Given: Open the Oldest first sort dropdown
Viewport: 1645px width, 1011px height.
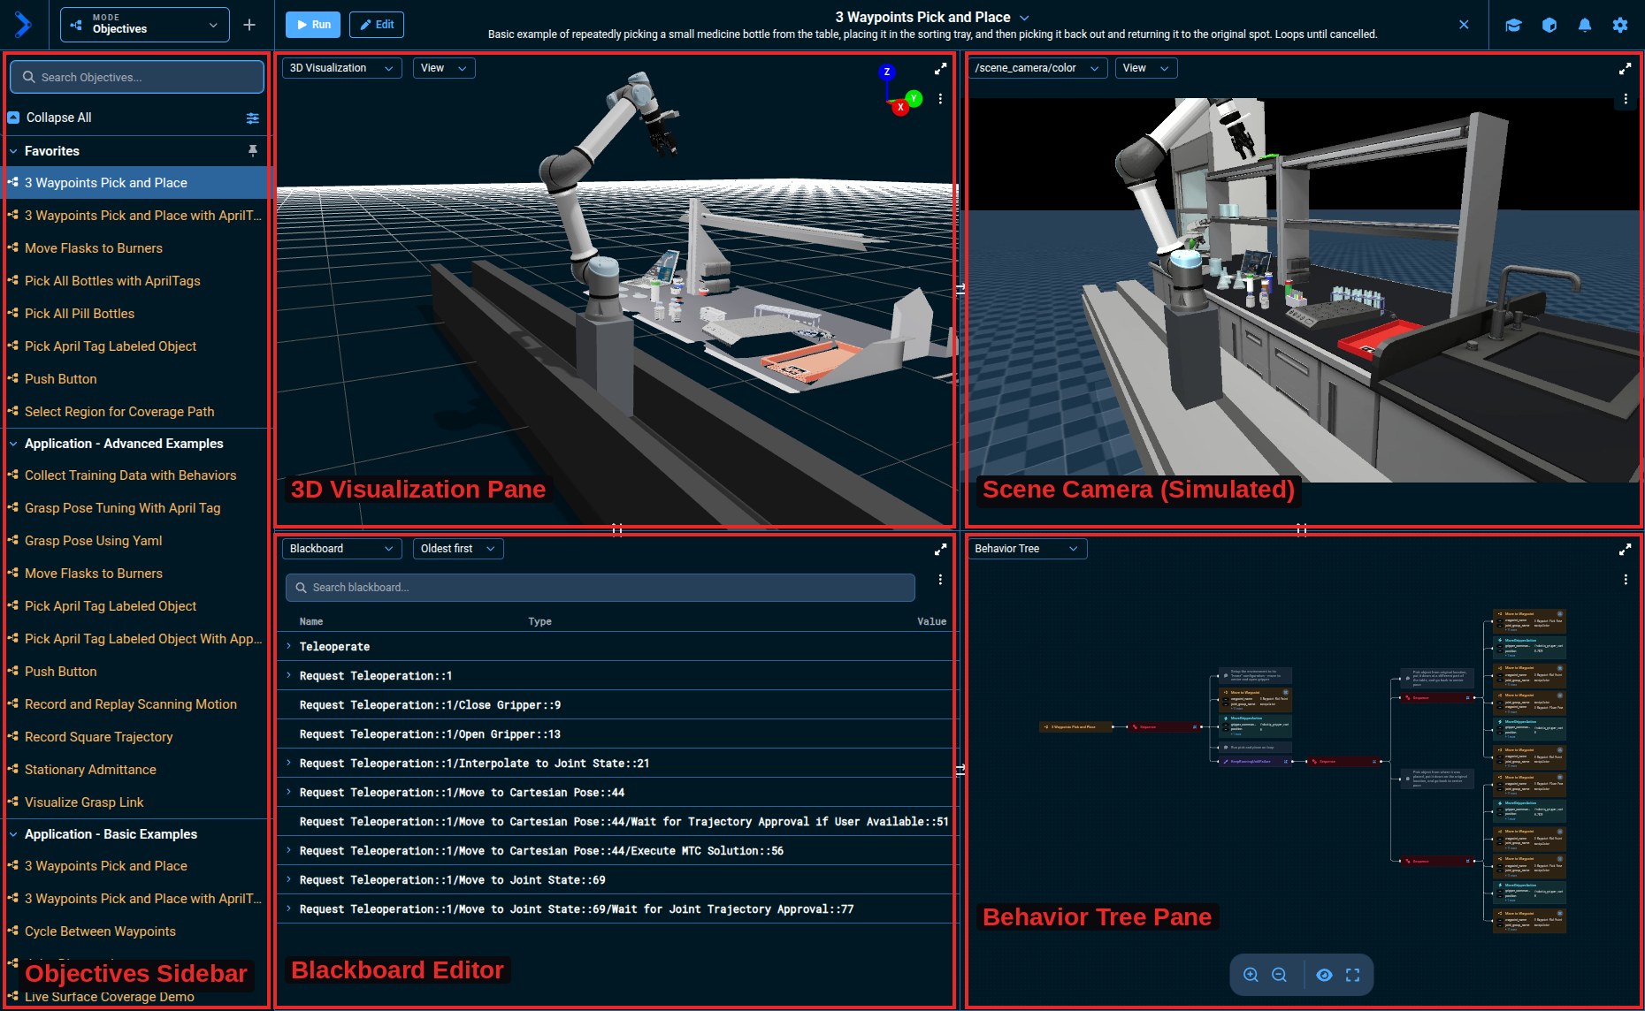Looking at the screenshot, I should tap(458, 549).
